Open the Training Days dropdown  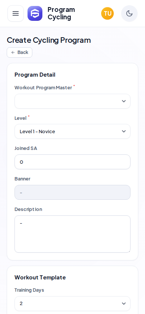(72, 304)
